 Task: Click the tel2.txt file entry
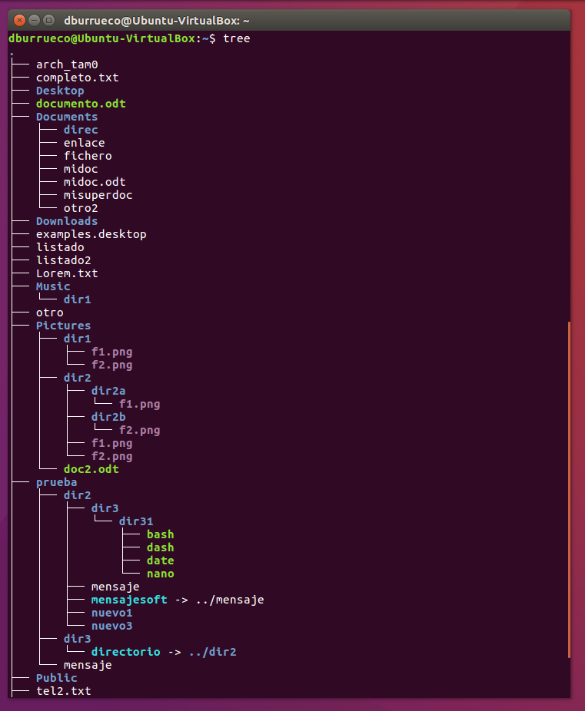pyautogui.click(x=63, y=691)
